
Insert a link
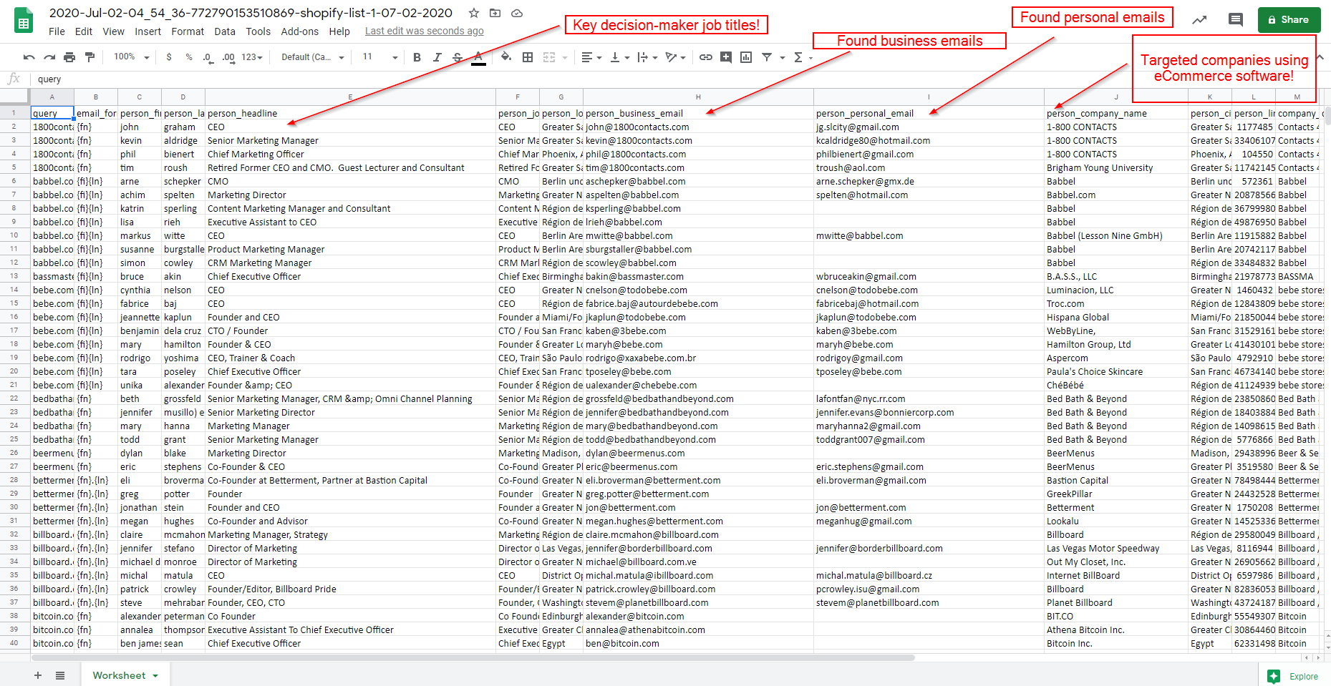click(706, 57)
